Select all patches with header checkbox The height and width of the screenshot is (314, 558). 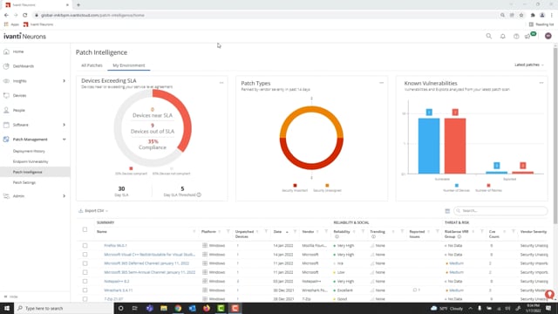pos(85,229)
